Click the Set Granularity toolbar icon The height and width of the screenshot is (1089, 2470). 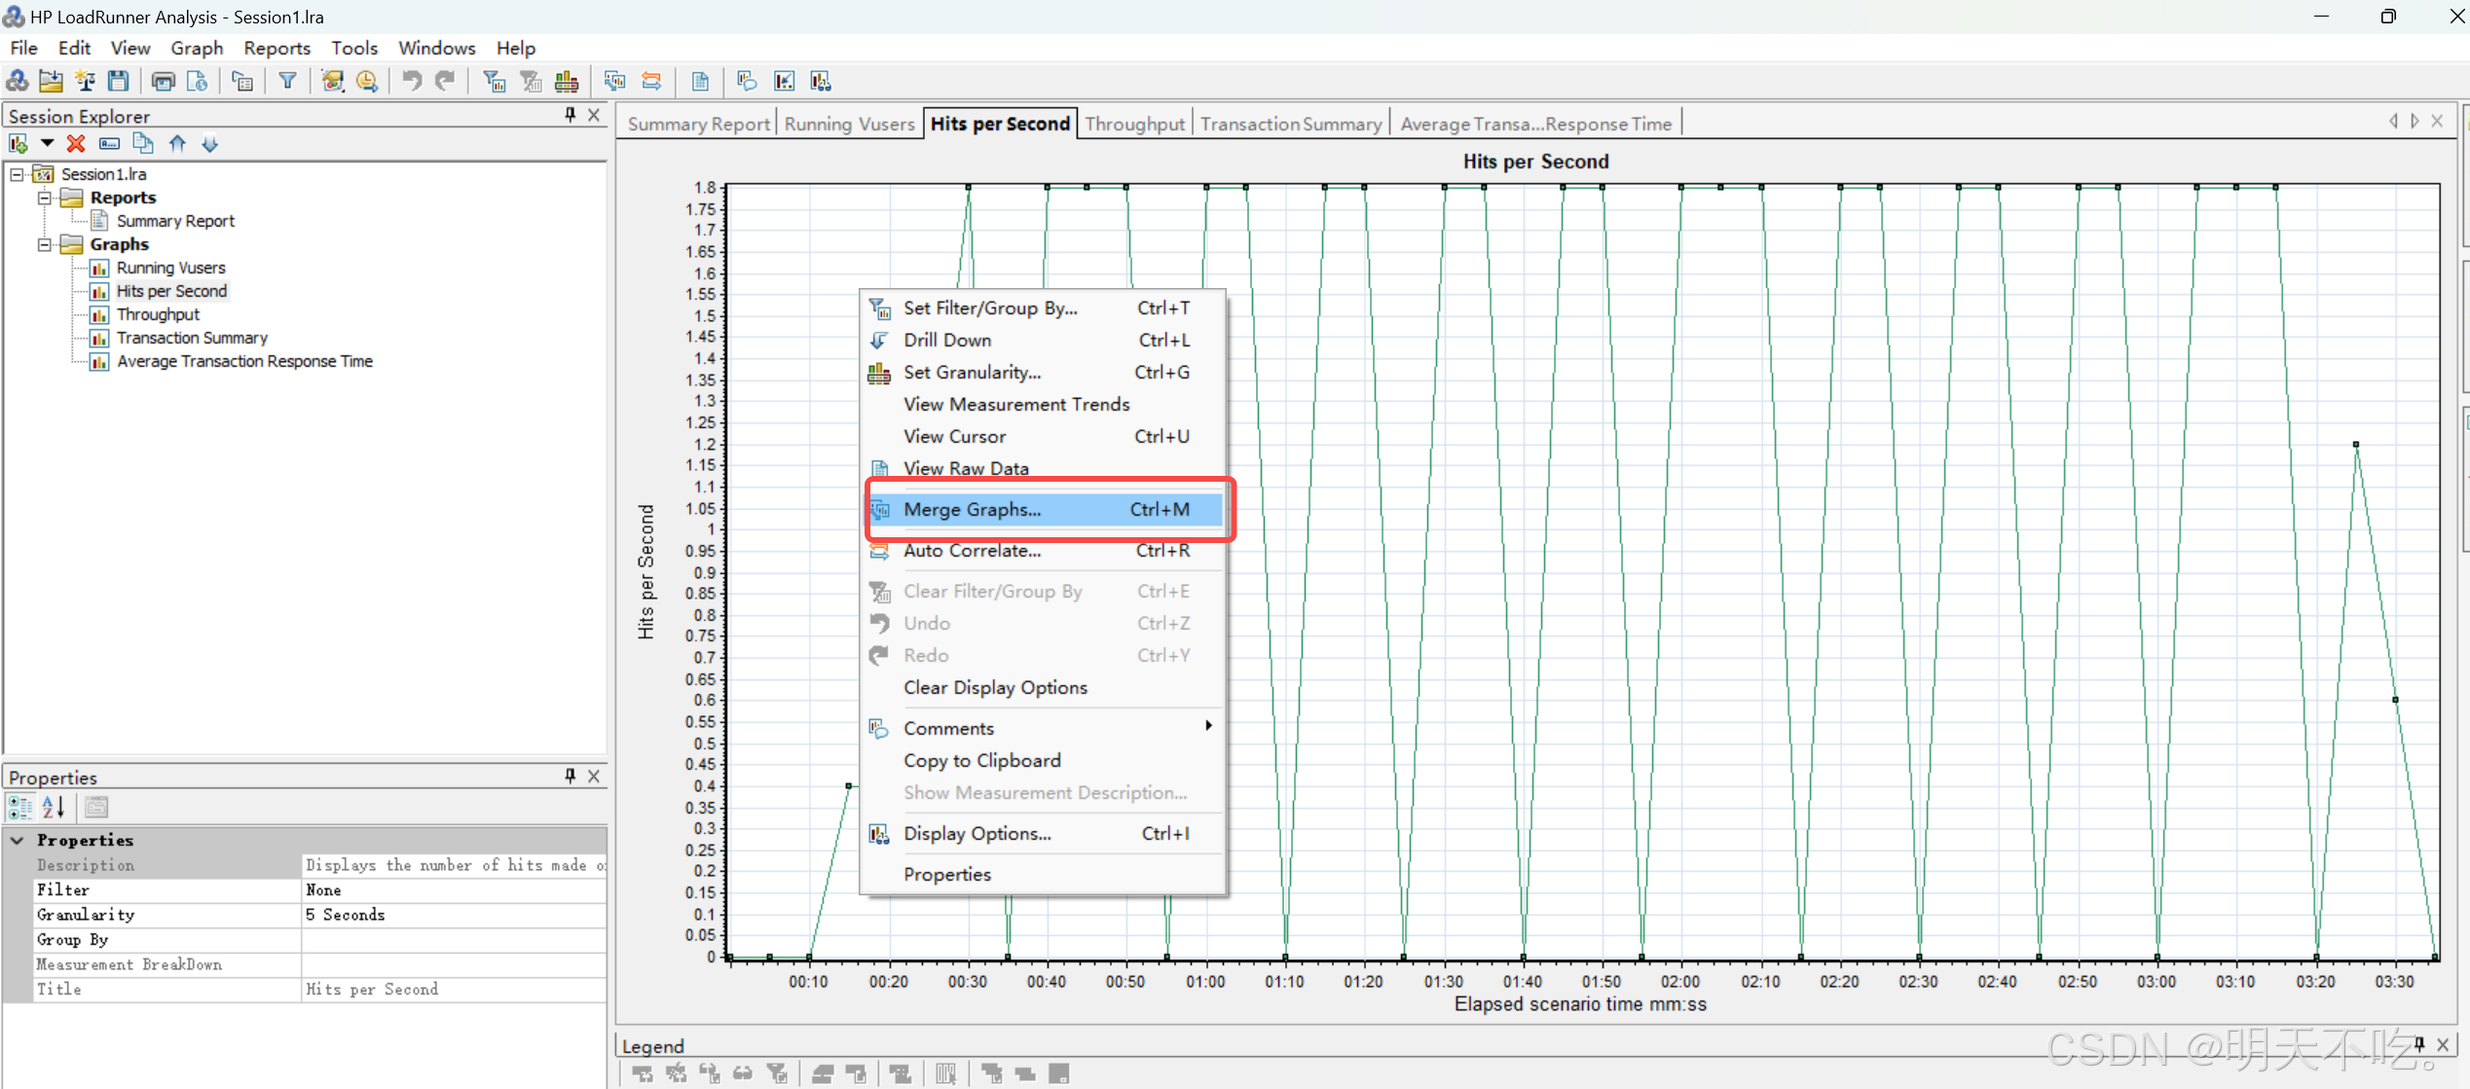(x=567, y=82)
